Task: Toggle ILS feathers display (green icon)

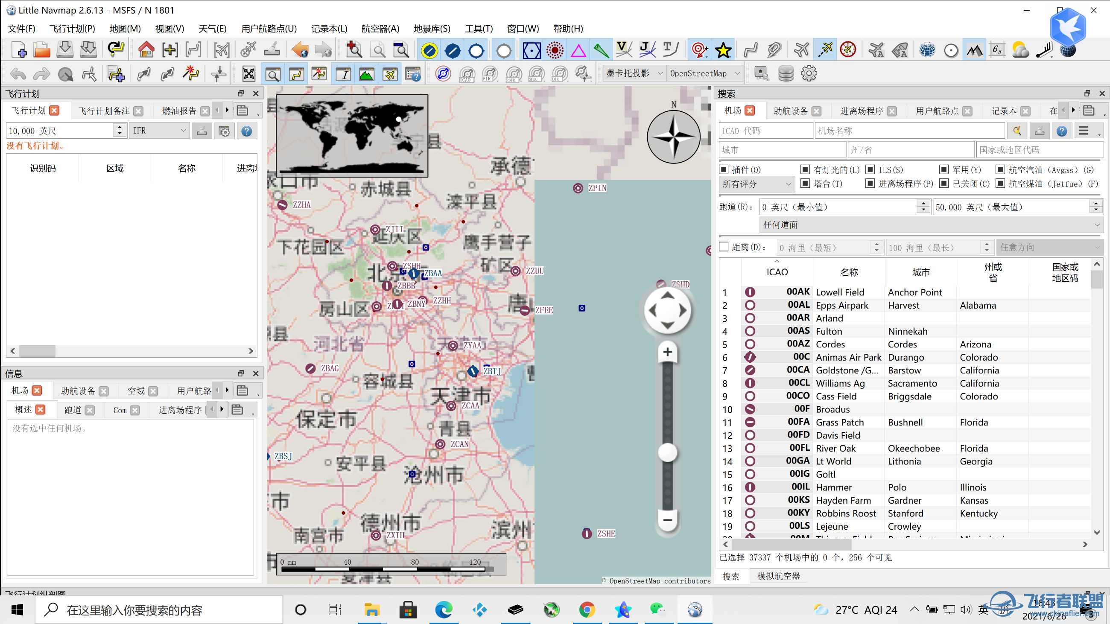Action: tap(601, 50)
